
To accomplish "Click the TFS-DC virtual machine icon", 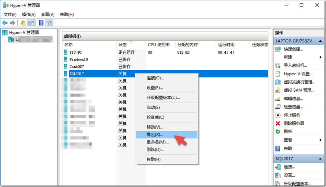I will (66, 52).
